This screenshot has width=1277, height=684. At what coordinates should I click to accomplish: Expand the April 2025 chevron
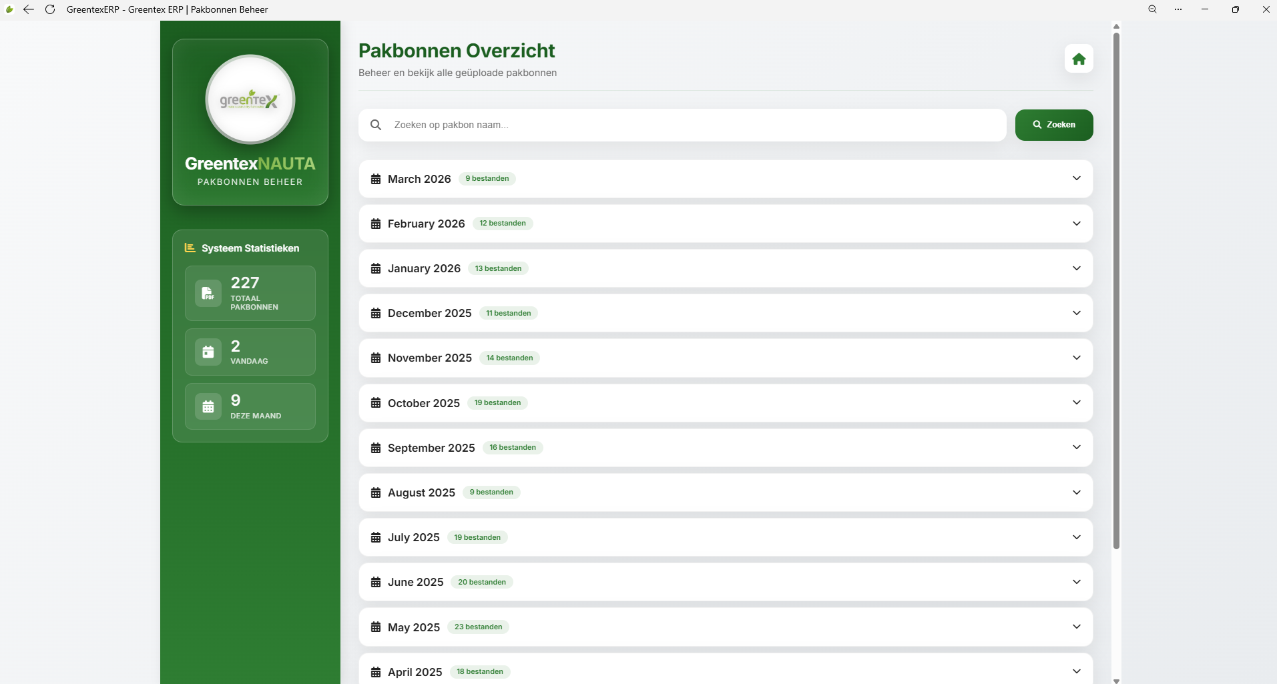coord(1077,671)
